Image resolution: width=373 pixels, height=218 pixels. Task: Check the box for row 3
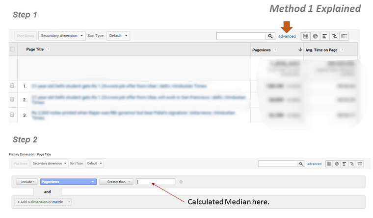point(12,115)
